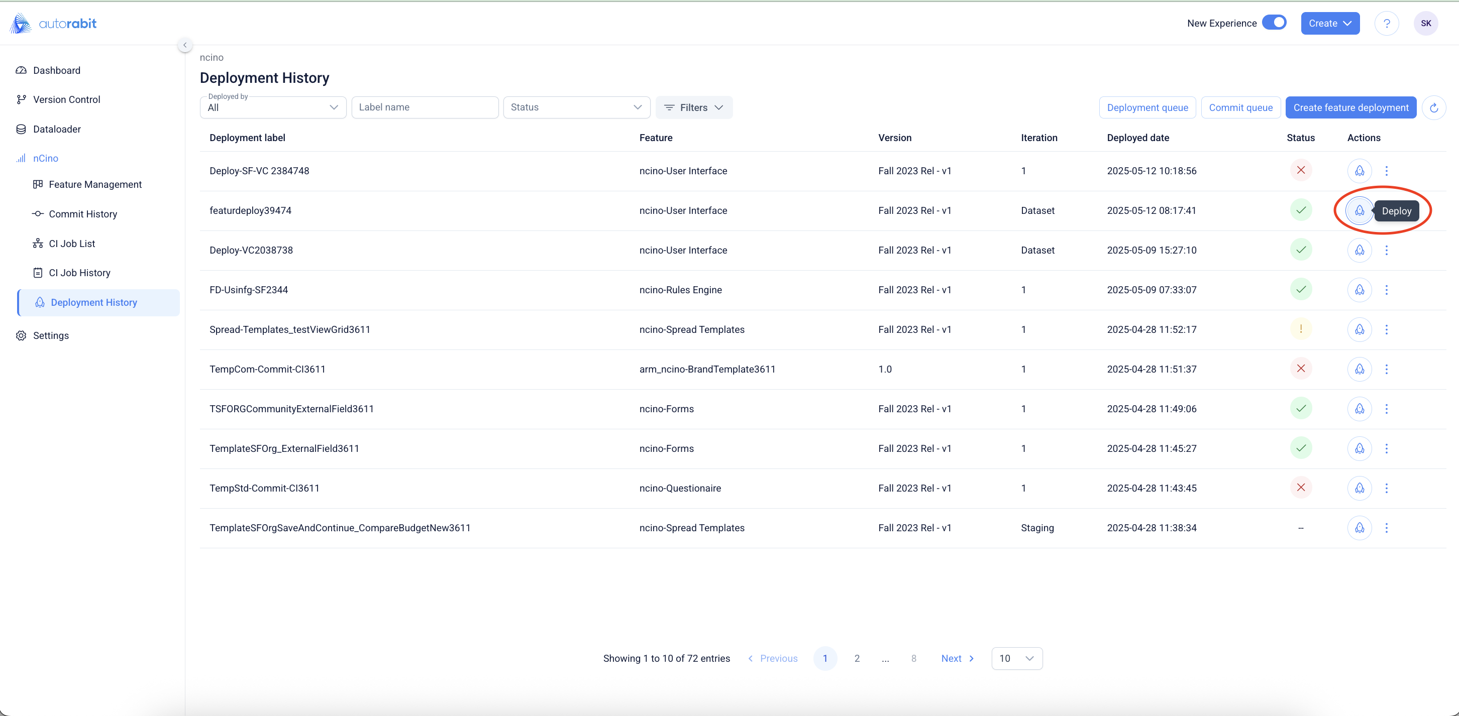
Task: Open the page size dropdown showing 10
Action: click(x=1017, y=658)
